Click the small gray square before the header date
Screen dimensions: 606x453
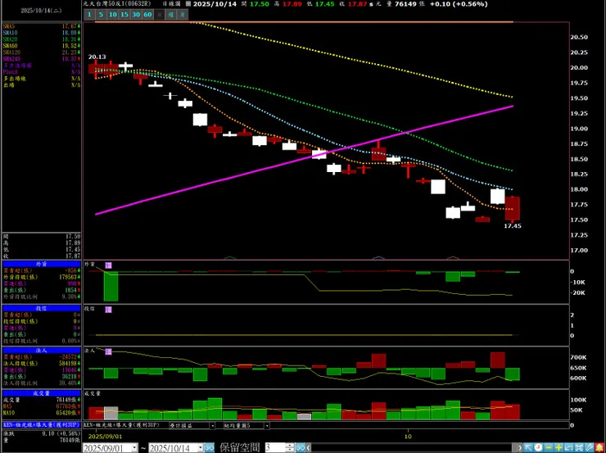click(x=188, y=4)
